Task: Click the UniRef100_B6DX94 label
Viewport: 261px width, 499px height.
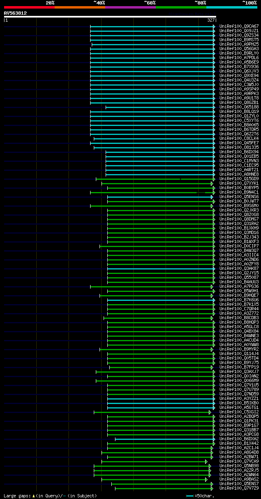Action: tap(239, 152)
